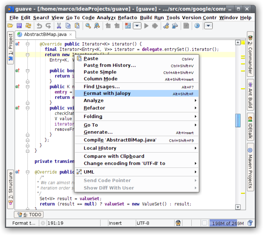The image size is (263, 235).
Task: Click the Replace magnifier icon
Action: click(97, 25)
